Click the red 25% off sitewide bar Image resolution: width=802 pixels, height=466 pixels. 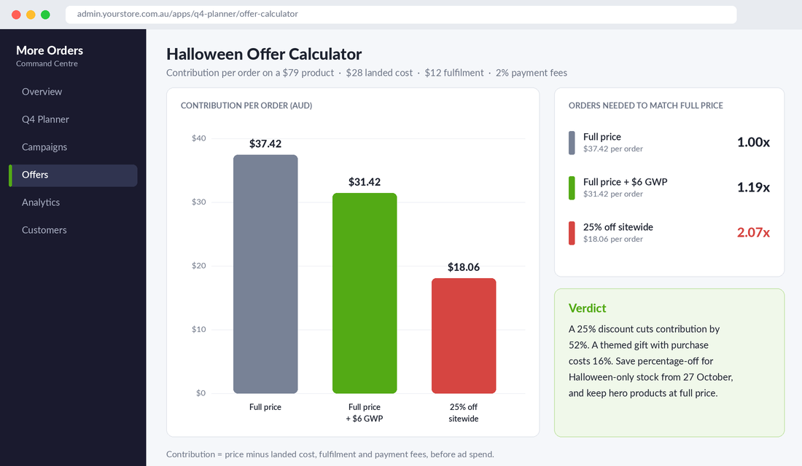[464, 336]
